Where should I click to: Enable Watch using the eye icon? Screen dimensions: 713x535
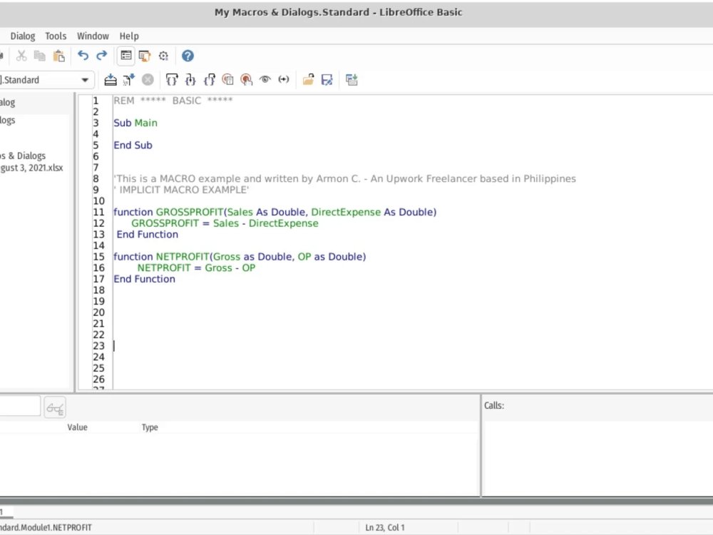[265, 80]
